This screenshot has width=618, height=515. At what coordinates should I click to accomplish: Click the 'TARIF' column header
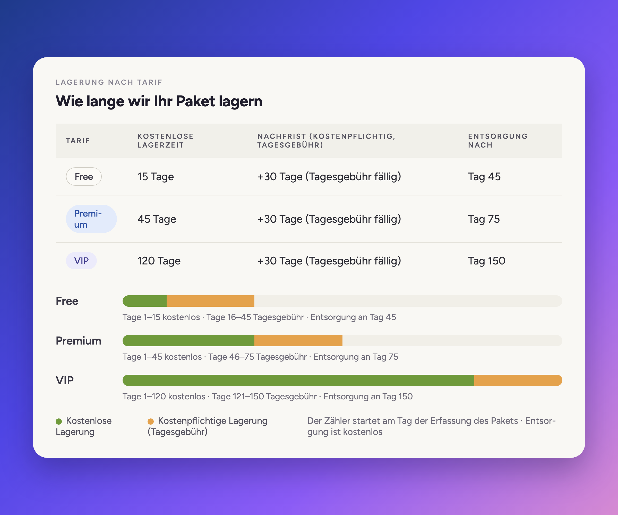click(78, 141)
